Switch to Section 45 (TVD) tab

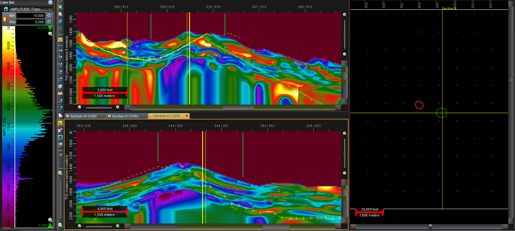pos(85,116)
